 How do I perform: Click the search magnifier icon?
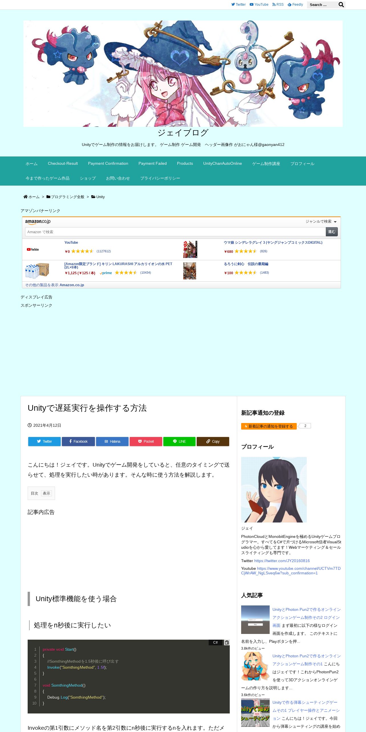click(x=341, y=5)
